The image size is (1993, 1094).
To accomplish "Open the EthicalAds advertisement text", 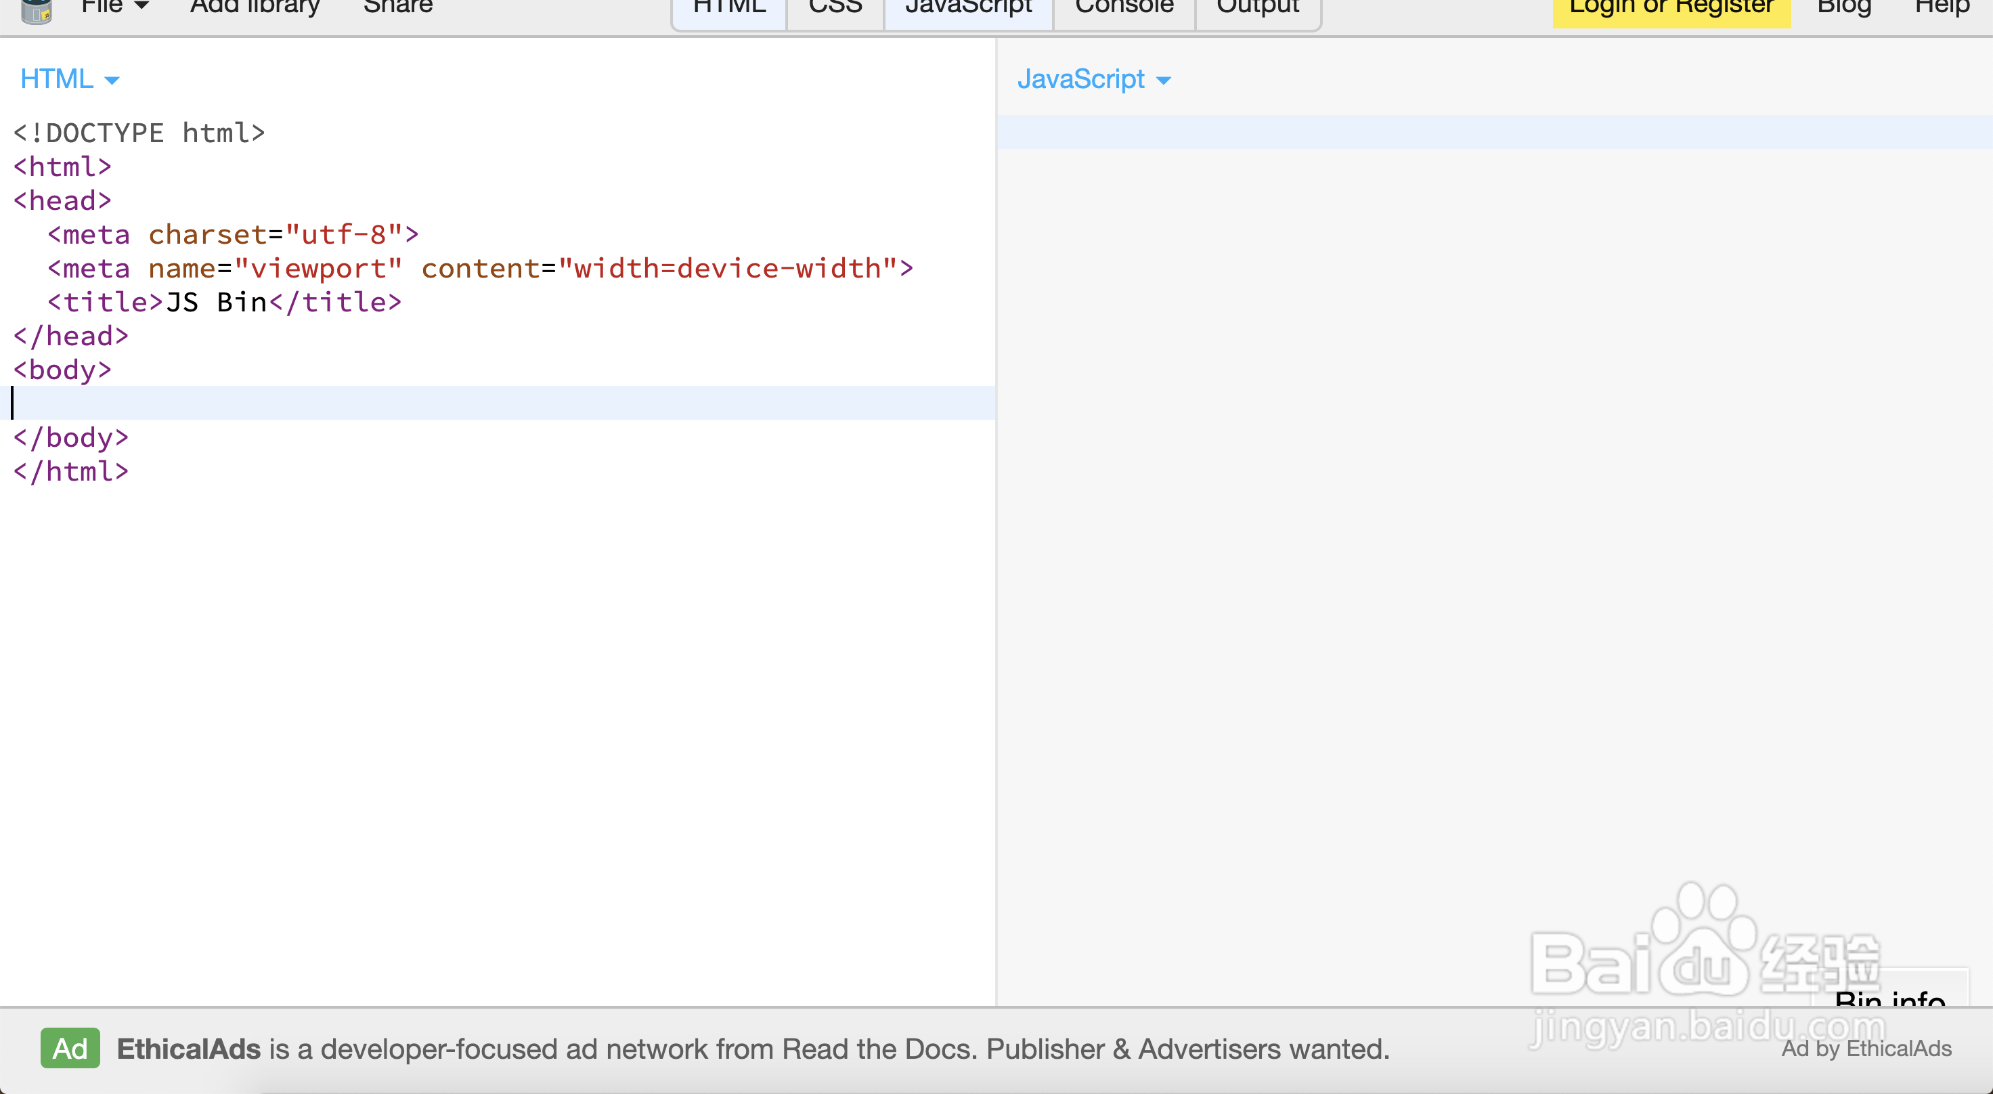I will 753,1049.
